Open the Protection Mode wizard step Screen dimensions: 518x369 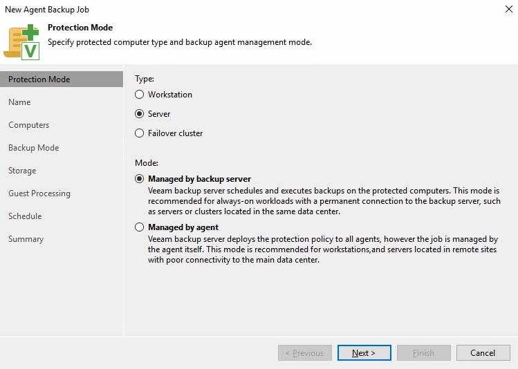[39, 79]
